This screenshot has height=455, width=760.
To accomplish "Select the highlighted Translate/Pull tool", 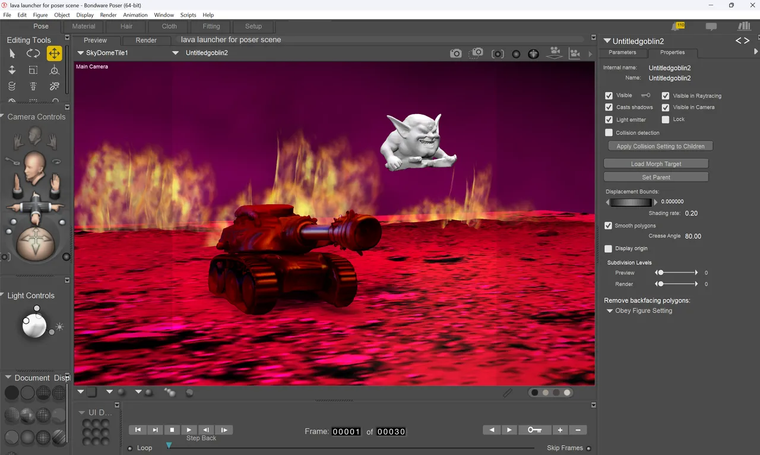I will point(55,53).
